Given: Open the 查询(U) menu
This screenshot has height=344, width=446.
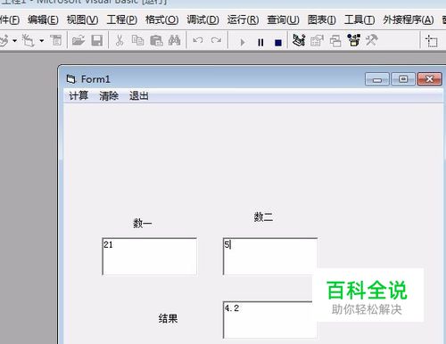Looking at the screenshot, I should pos(283,20).
